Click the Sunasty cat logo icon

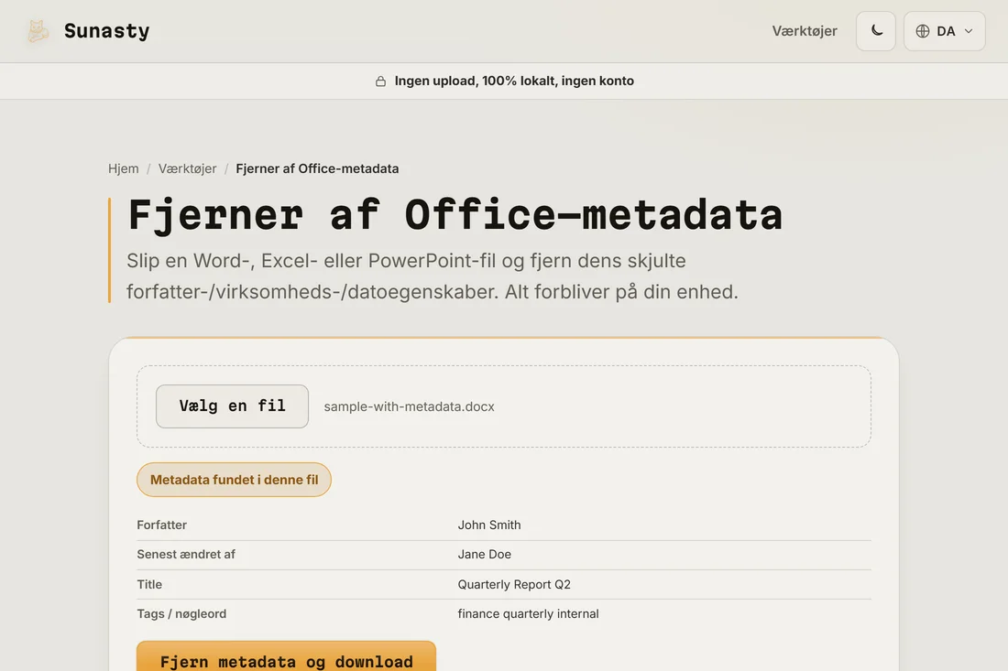click(38, 31)
